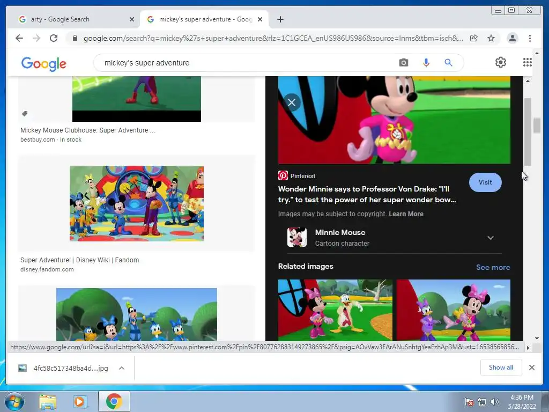Reload the current page

54,38
